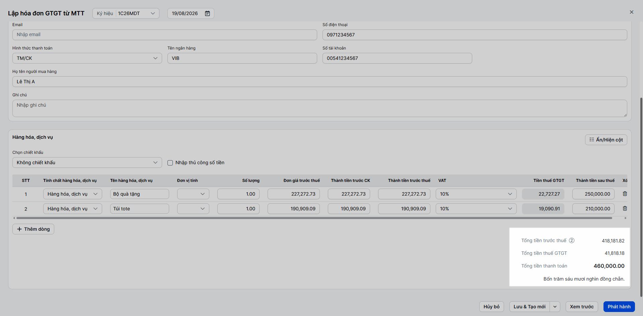Click the unit price field 227,272.73 under Đơn giá trước thuế
The height and width of the screenshot is (316, 643).
point(294,194)
